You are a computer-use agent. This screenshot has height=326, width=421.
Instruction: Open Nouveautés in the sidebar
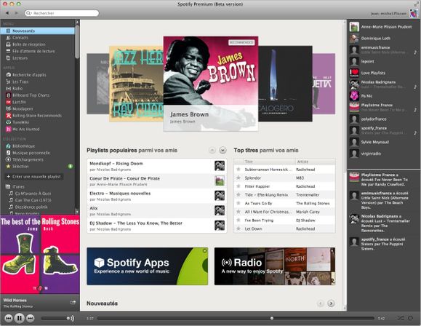tap(37, 31)
